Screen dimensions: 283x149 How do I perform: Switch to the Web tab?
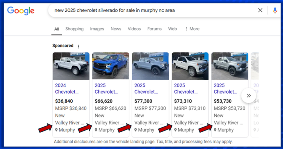(173, 29)
